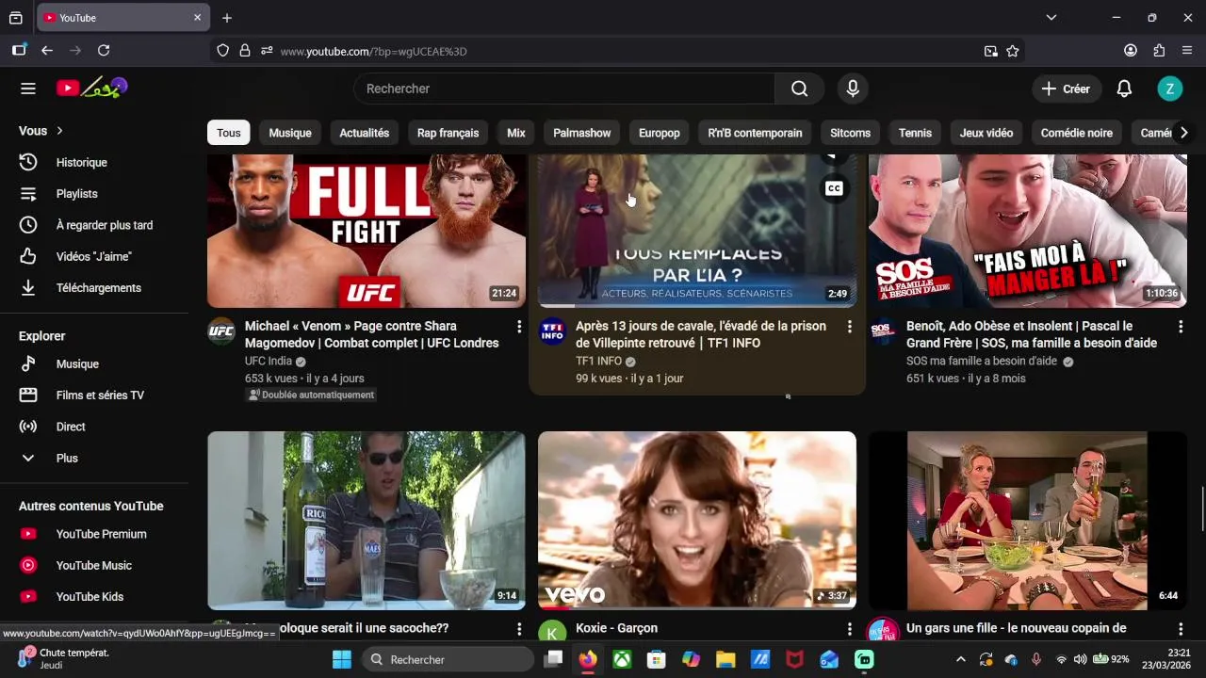Start voice search with the microphone
The width and height of the screenshot is (1206, 678).
click(x=853, y=89)
